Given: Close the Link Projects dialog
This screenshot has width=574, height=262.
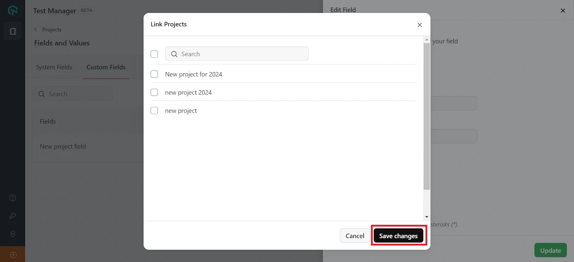Looking at the screenshot, I should point(419,25).
